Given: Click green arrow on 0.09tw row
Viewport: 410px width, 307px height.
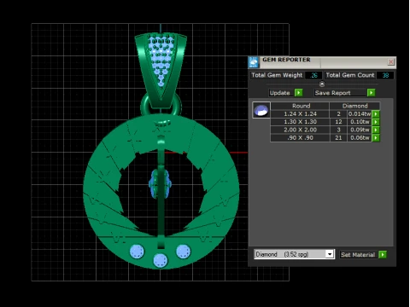Looking at the screenshot, I should tap(376, 130).
